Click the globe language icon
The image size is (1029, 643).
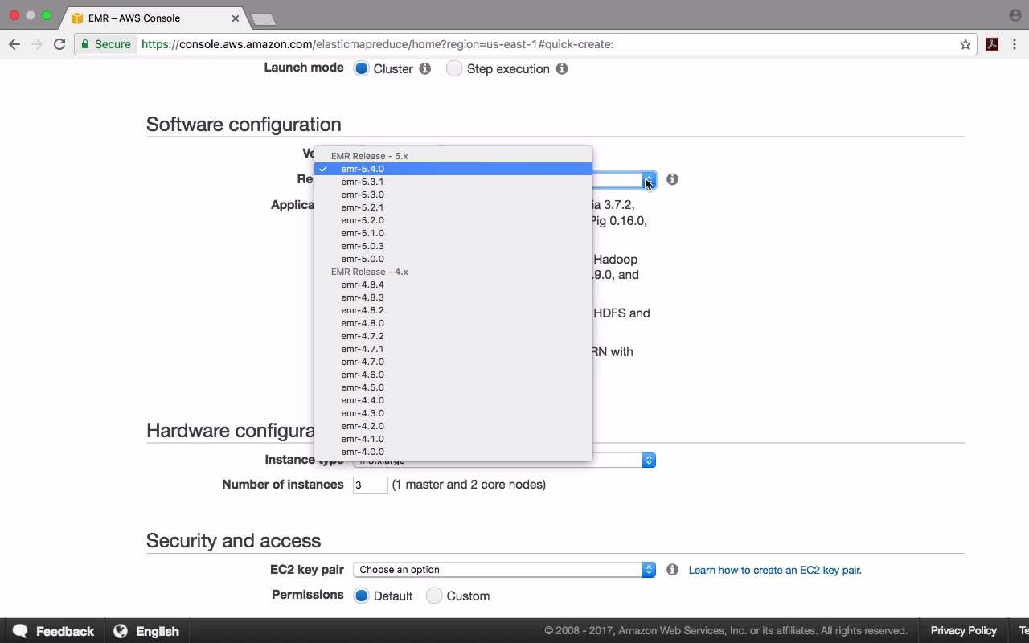(121, 631)
